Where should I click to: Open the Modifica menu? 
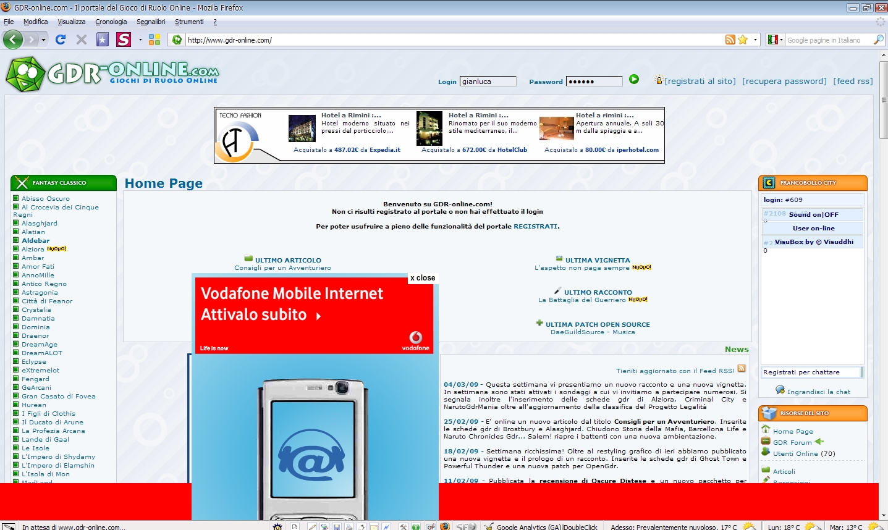35,22
